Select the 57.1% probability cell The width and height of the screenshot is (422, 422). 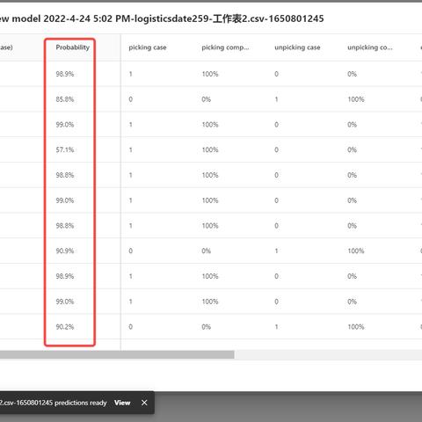(65, 149)
